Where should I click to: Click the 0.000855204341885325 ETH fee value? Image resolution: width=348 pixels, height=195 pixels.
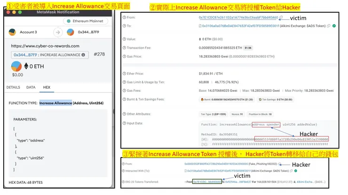tap(220, 48)
